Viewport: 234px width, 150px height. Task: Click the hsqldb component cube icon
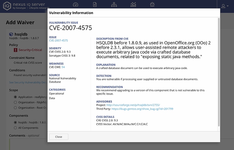pyautogui.click(x=11, y=34)
